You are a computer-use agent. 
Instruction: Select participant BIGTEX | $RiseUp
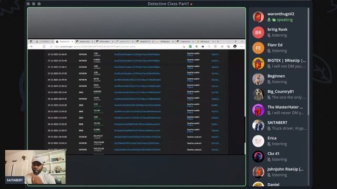click(x=280, y=64)
